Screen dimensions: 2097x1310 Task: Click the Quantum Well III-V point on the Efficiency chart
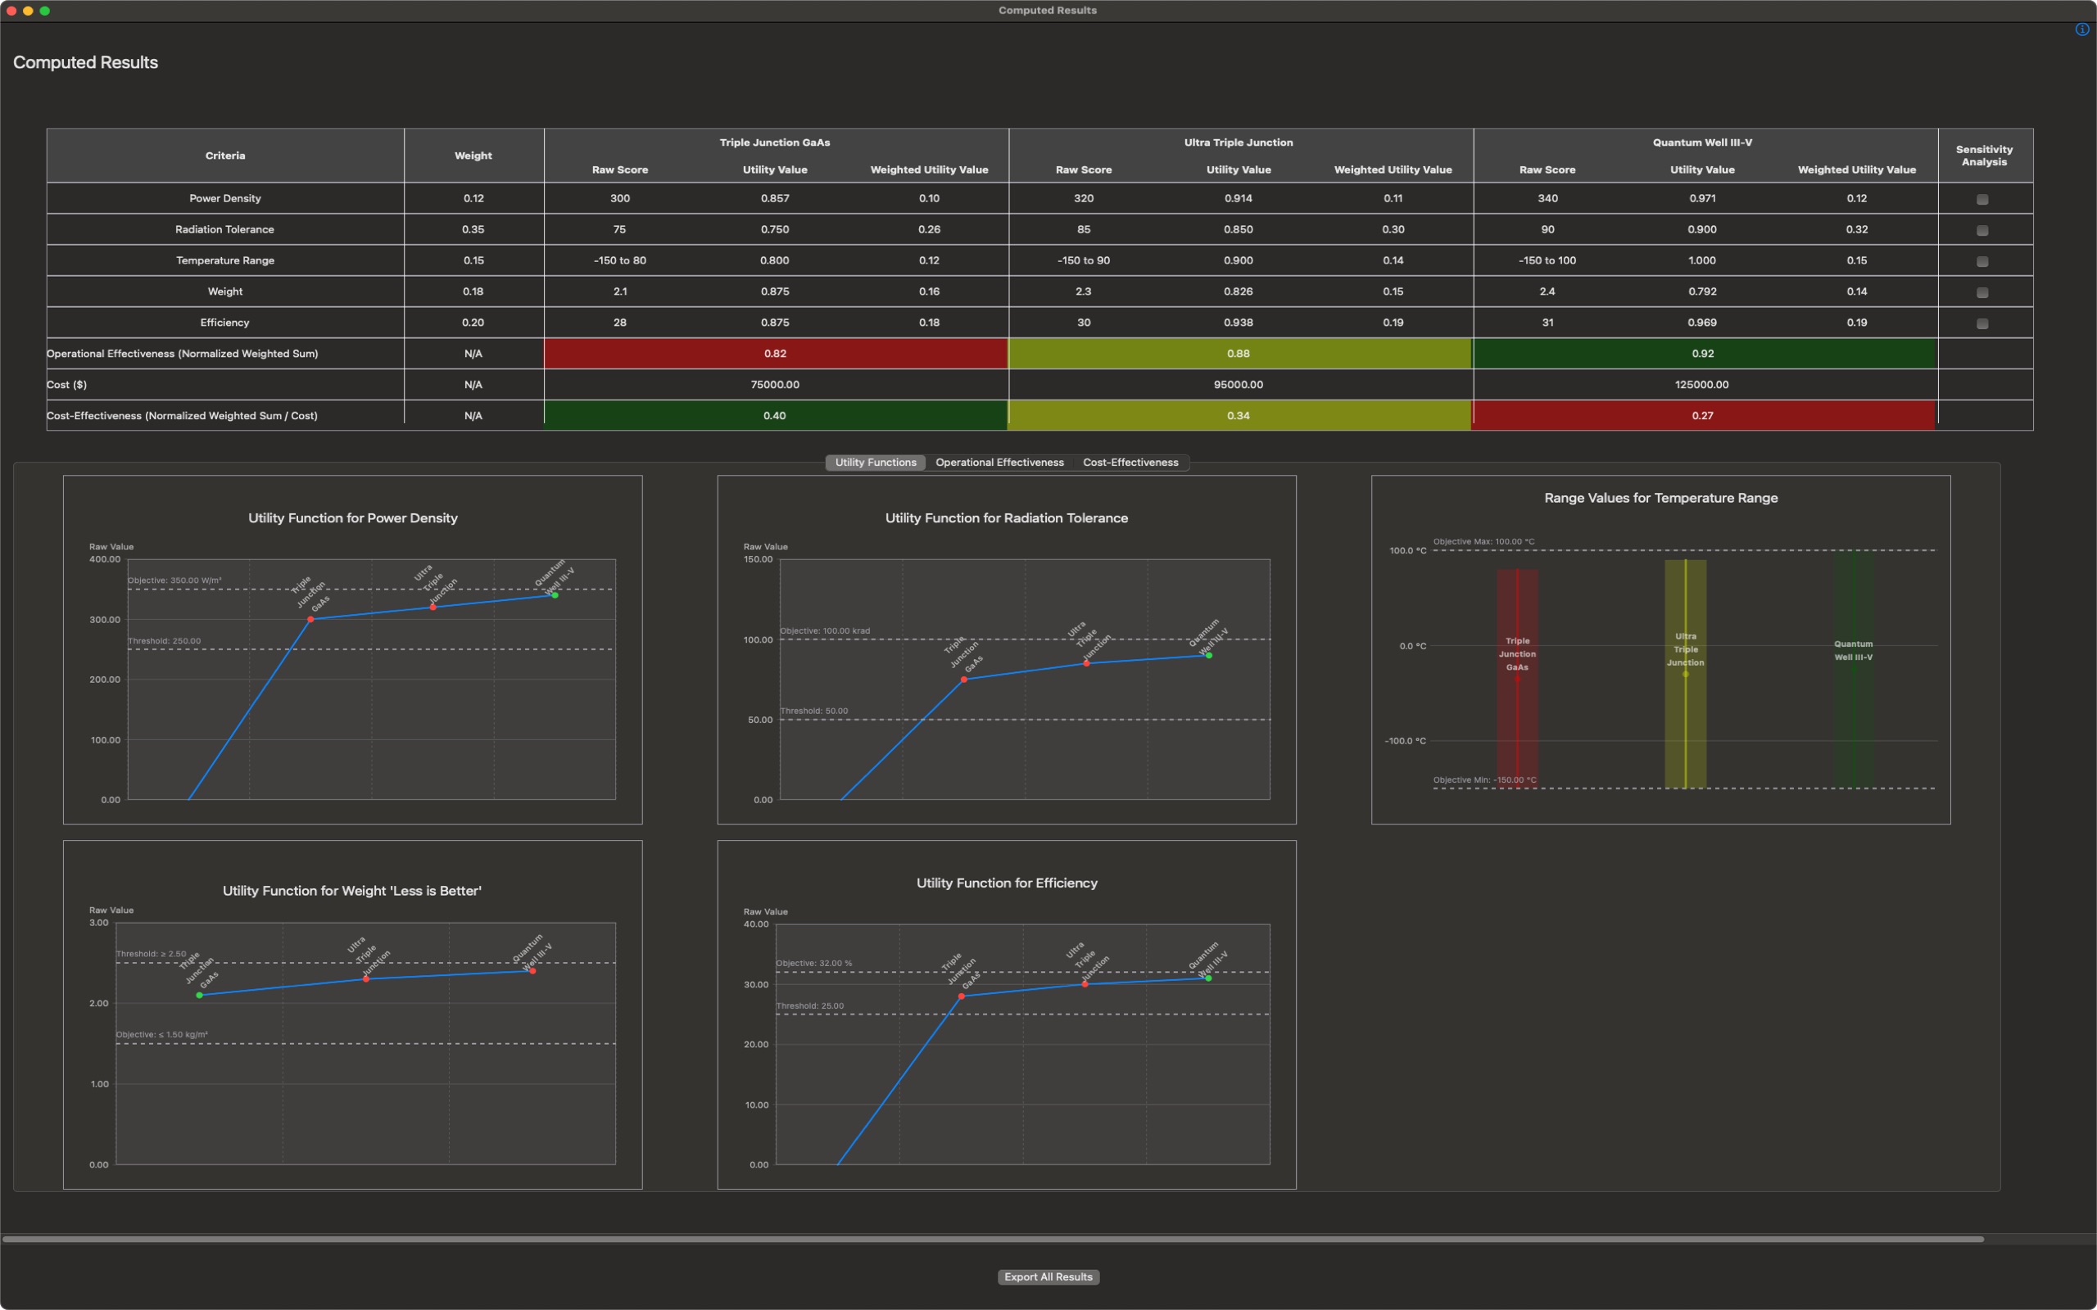[1207, 978]
